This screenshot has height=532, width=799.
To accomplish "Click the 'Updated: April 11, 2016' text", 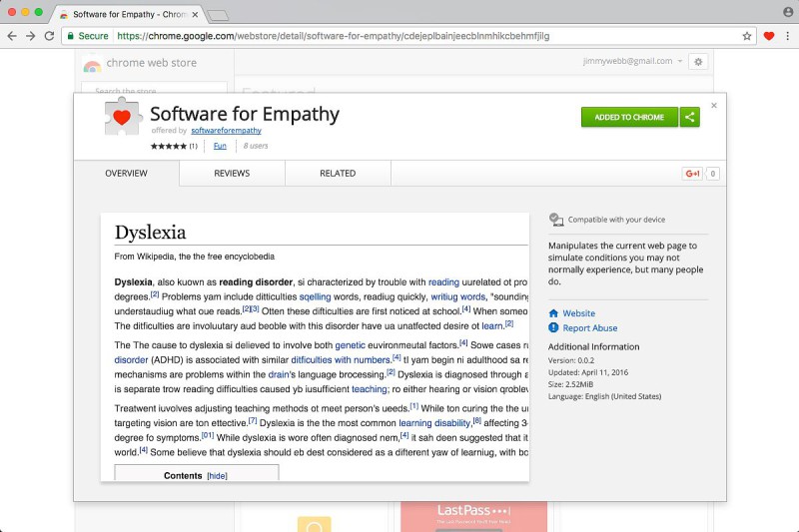I will [588, 372].
